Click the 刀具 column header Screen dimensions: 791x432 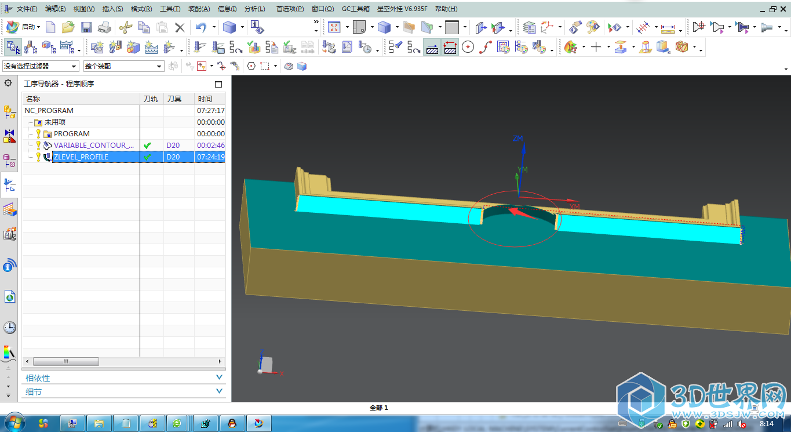(x=179, y=99)
